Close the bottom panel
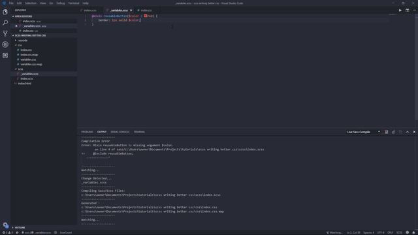The width and height of the screenshot is (418, 235). [x=414, y=132]
